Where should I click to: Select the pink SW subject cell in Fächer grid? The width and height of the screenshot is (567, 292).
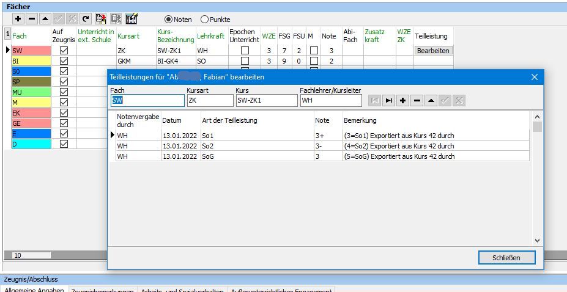(x=31, y=51)
